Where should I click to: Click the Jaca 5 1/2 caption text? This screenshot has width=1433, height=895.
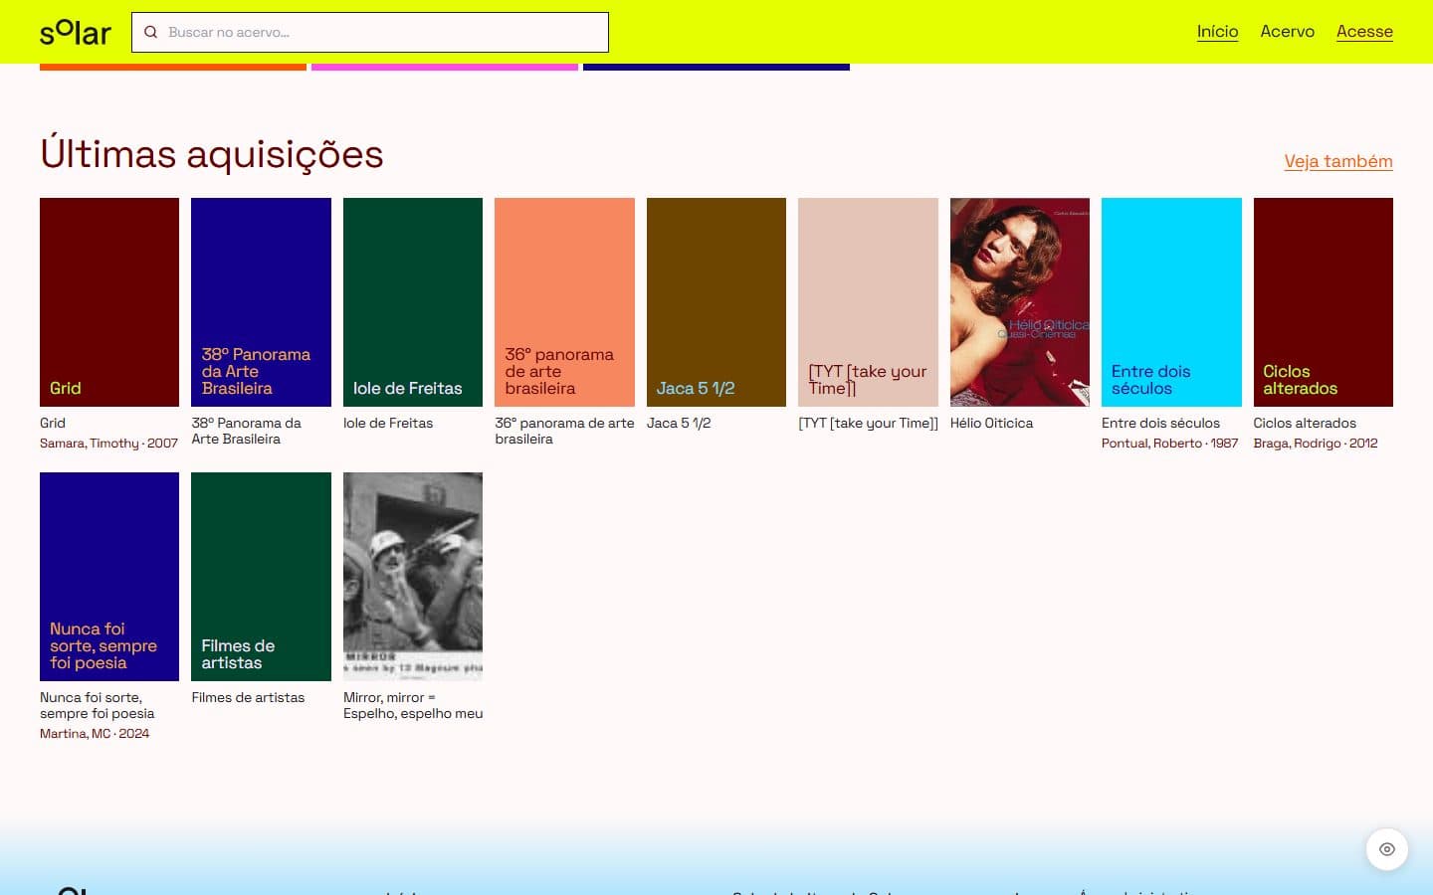679,423
